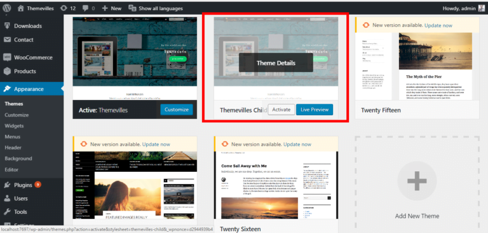Click Update now on the sunset-girl theme
Viewport: 488px width, 233px height.
(156, 145)
